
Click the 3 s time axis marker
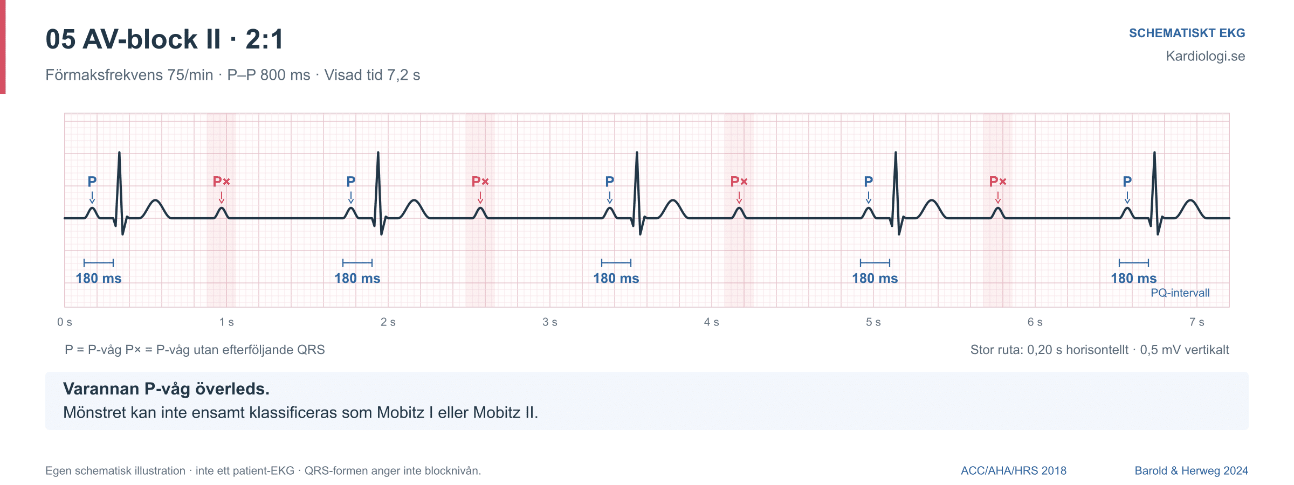(x=550, y=322)
